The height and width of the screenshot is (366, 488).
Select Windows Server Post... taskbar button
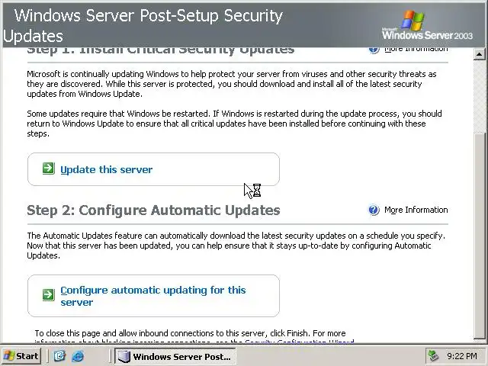175,356
